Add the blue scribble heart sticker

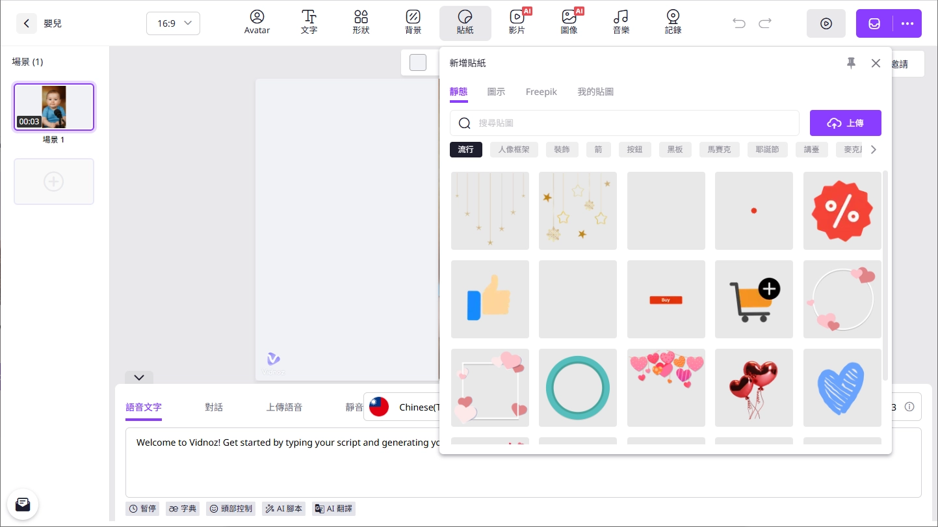[842, 388]
